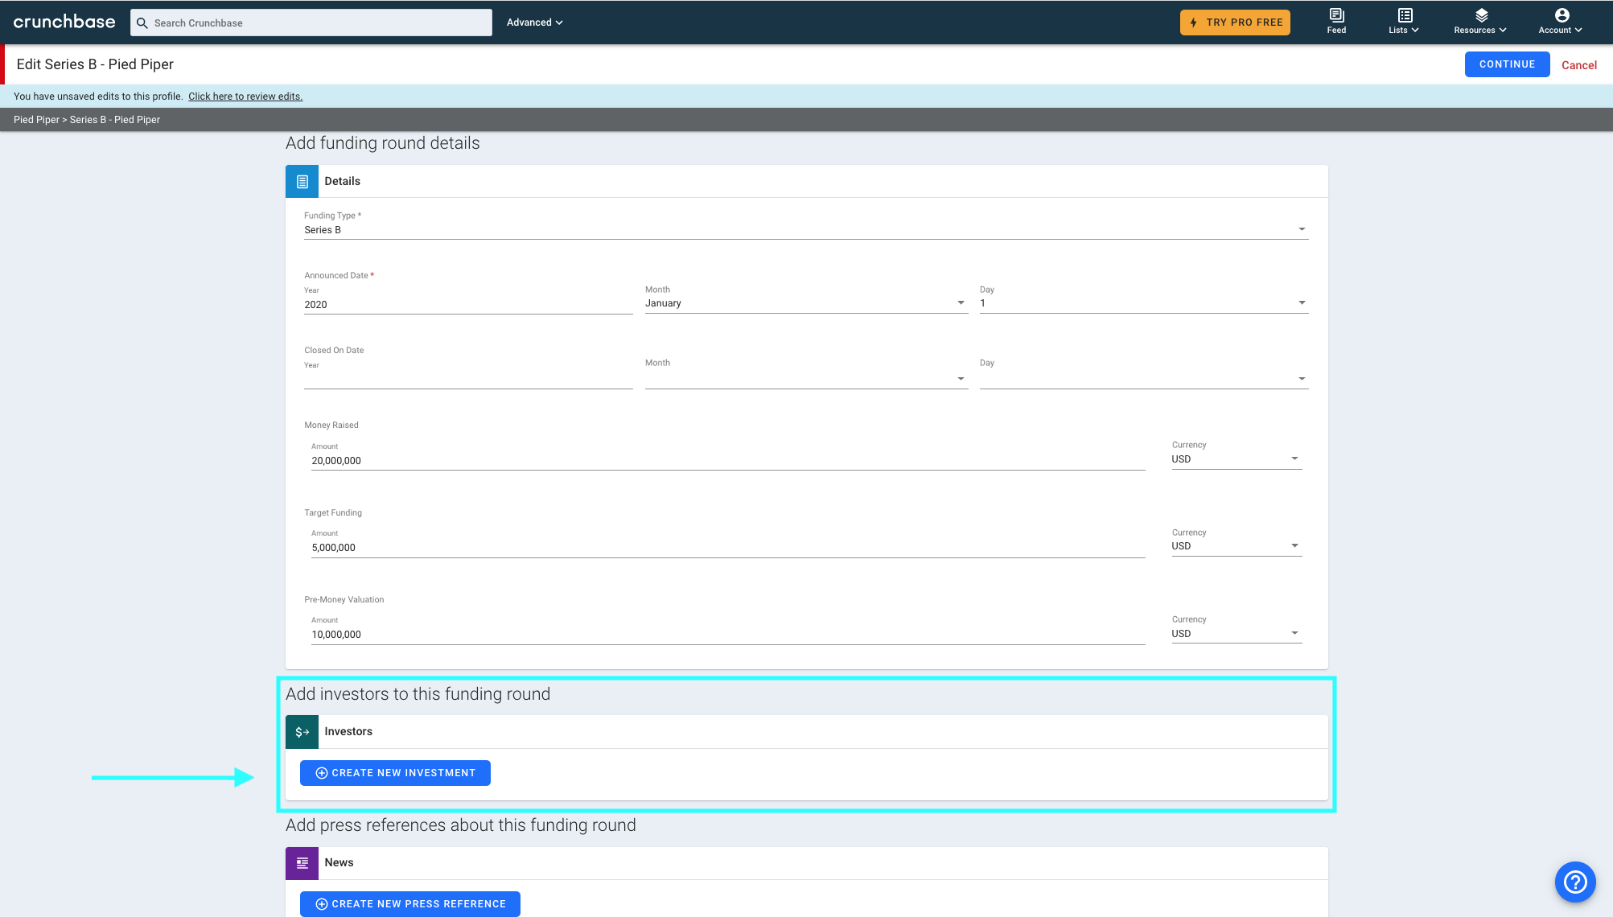Focus the Search Crunchbase field
Viewport: 1613px width, 917px height.
311,23
